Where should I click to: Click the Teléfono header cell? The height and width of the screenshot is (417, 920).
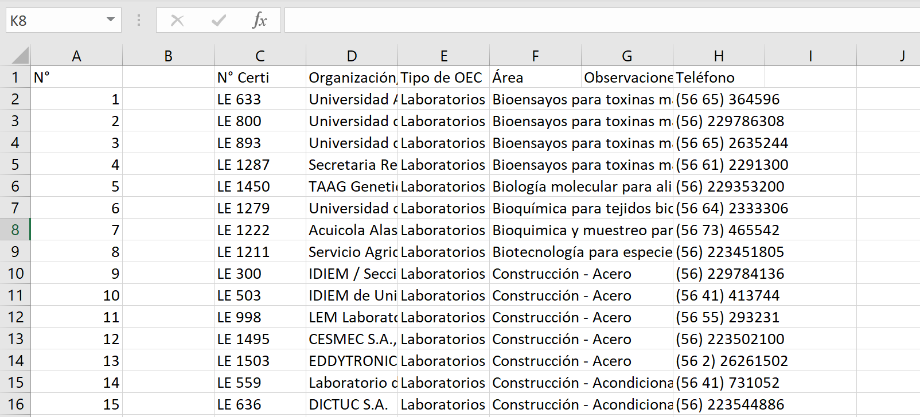tap(719, 77)
